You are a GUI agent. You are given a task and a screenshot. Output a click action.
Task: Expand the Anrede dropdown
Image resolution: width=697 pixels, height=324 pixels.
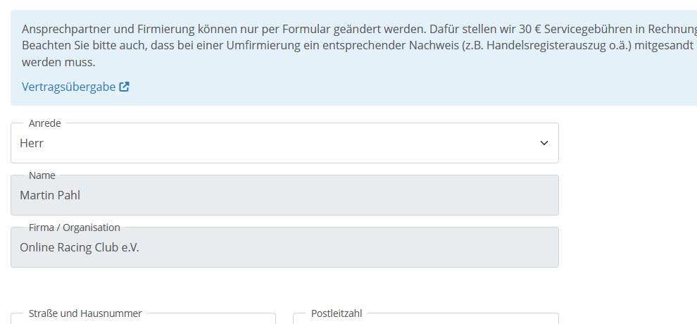(x=284, y=143)
